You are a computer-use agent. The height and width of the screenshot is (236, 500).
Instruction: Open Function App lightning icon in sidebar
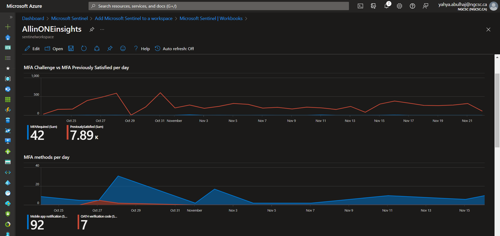coord(8,110)
